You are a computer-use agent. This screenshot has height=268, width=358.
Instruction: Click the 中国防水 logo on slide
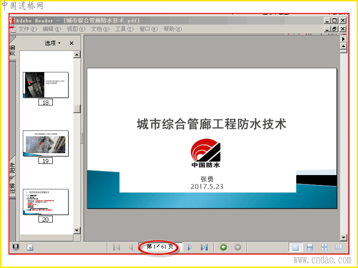206,153
